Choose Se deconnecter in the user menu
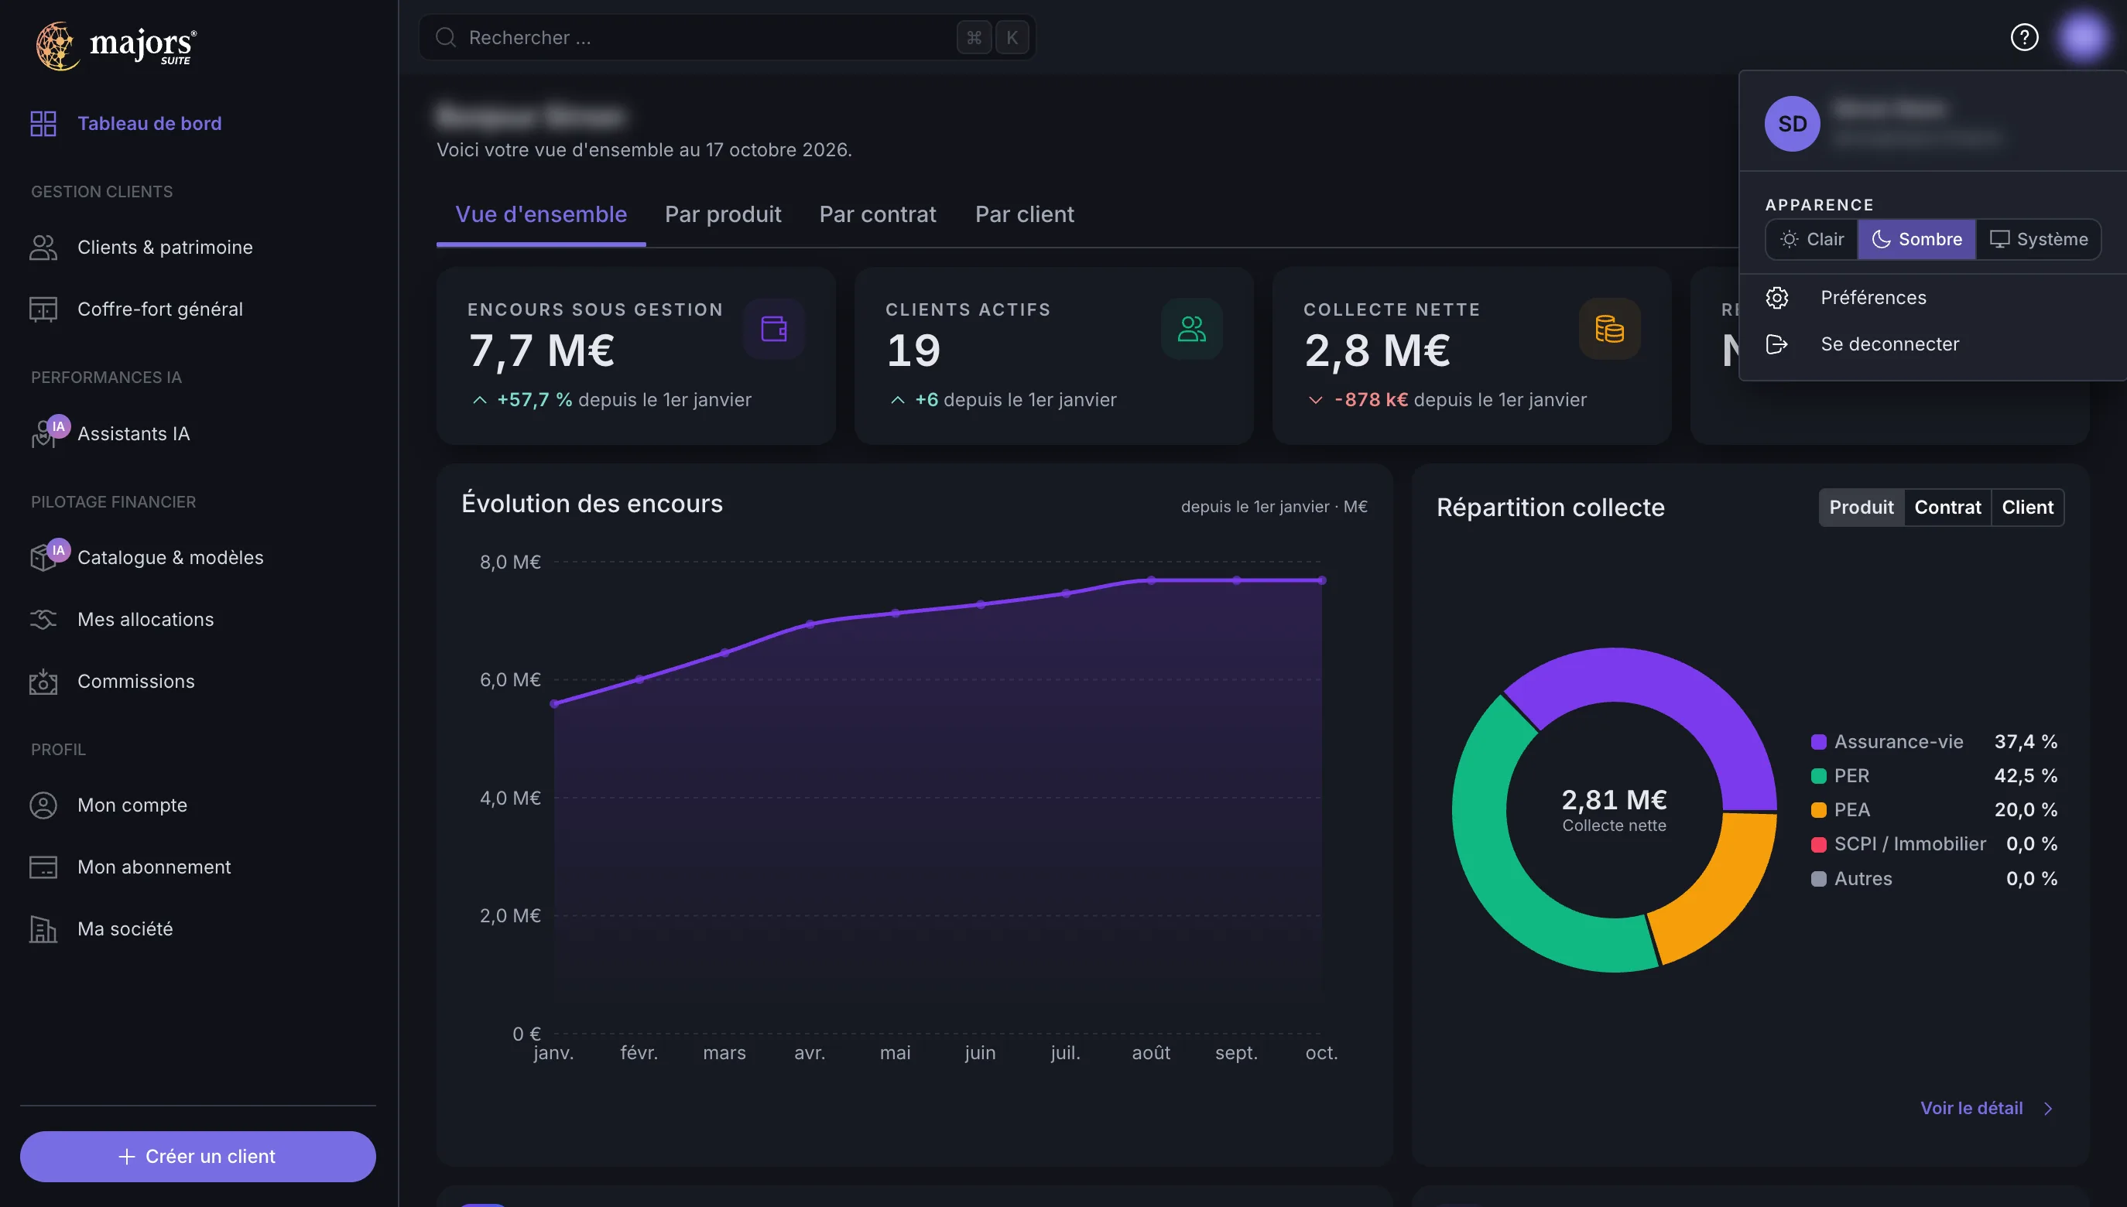The height and width of the screenshot is (1207, 2127). click(1933, 344)
